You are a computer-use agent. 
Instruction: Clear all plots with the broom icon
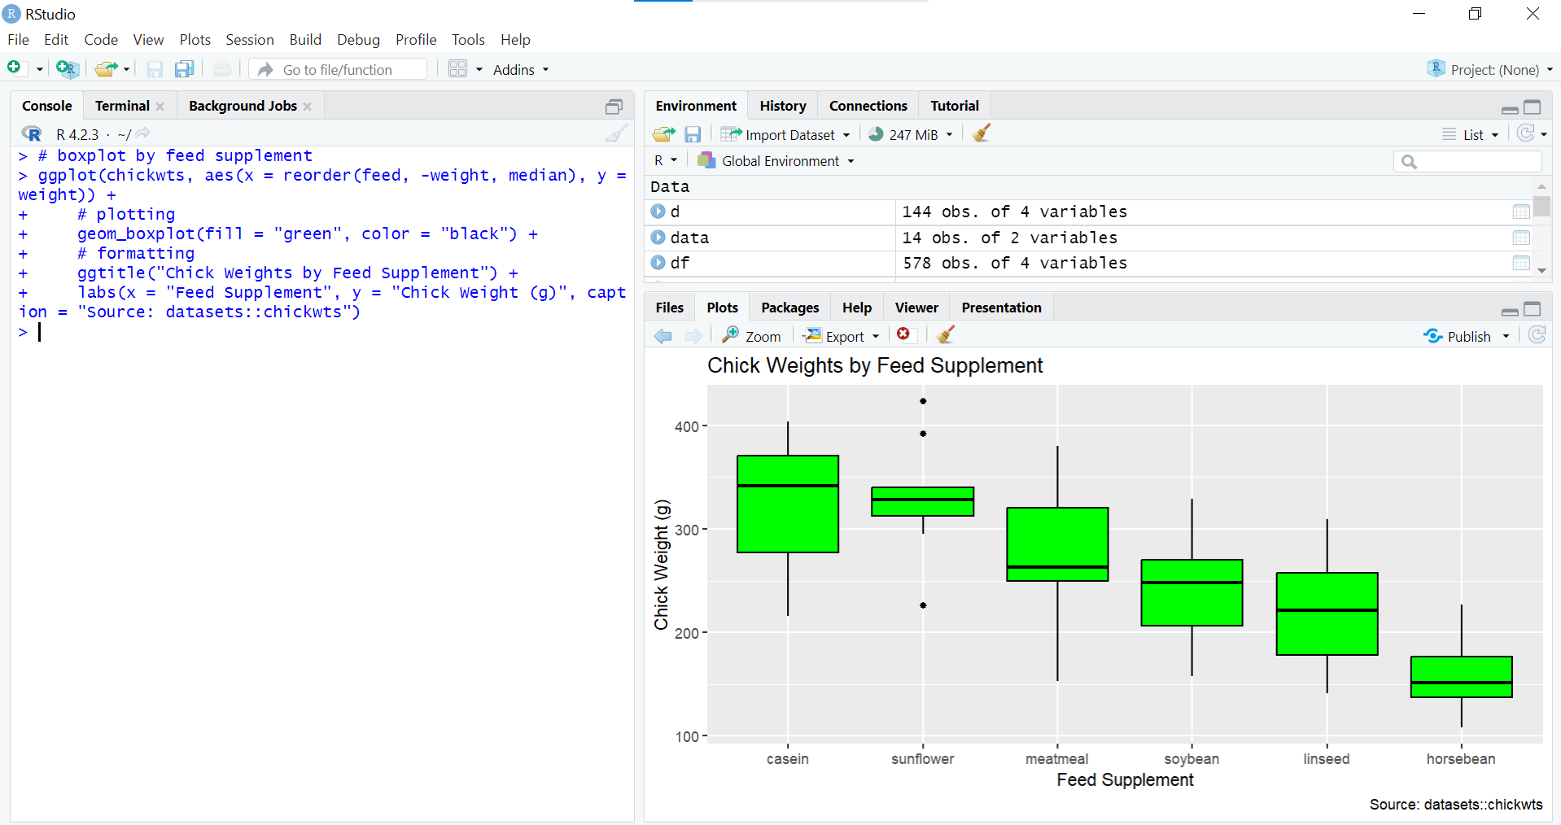tap(945, 335)
